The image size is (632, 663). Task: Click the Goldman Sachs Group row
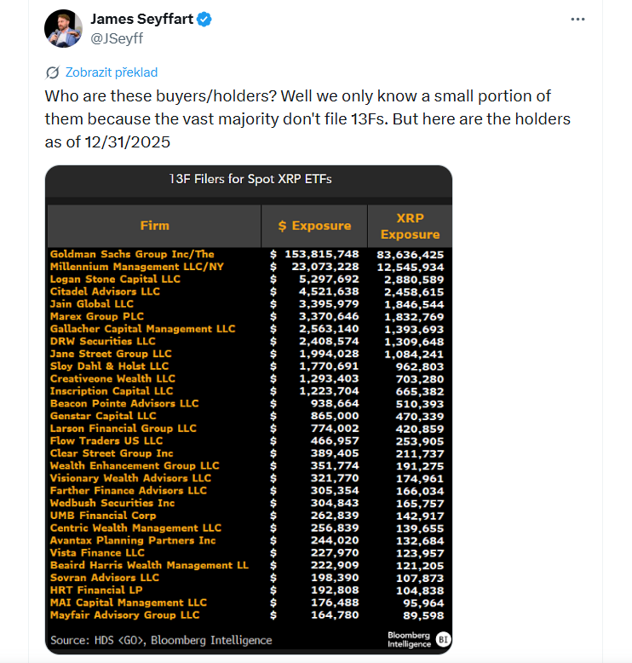coord(247,254)
